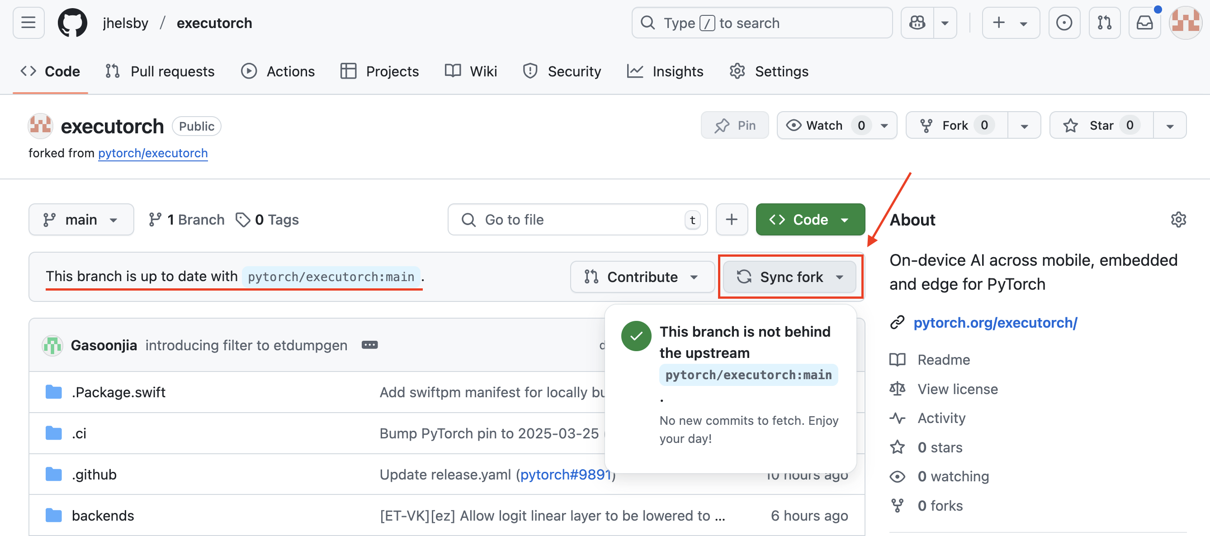Open the notifications inbox icon

[x=1144, y=23]
